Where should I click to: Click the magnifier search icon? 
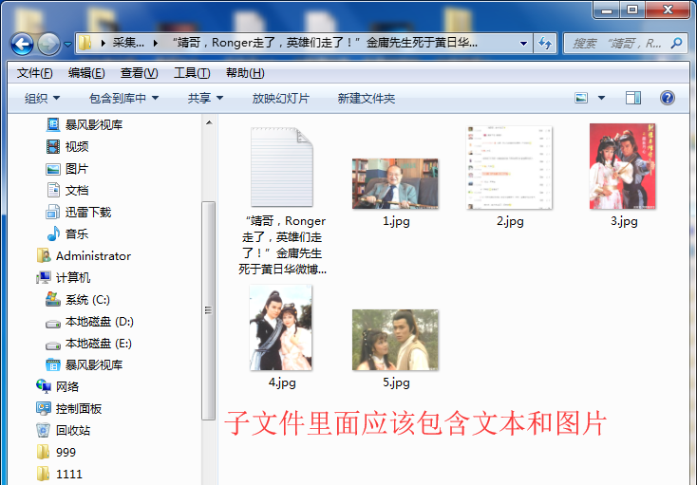click(x=676, y=43)
